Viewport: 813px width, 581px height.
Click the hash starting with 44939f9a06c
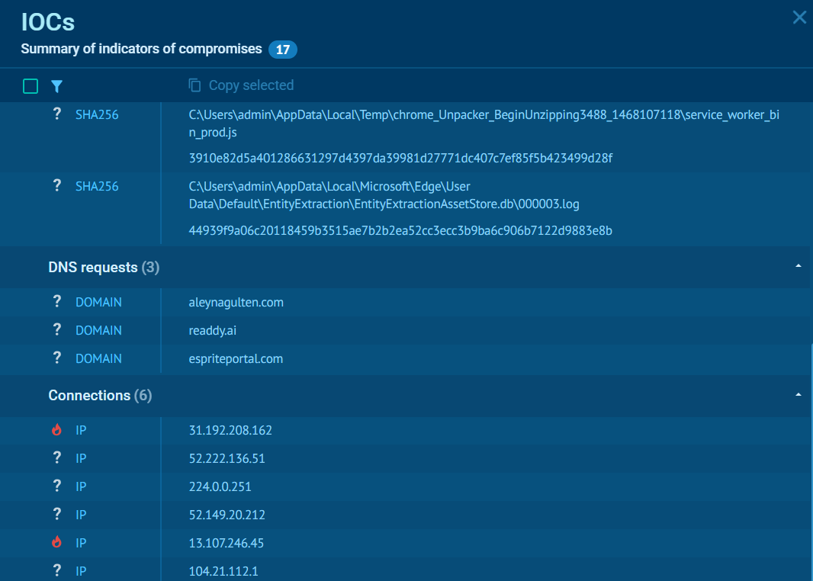point(400,230)
